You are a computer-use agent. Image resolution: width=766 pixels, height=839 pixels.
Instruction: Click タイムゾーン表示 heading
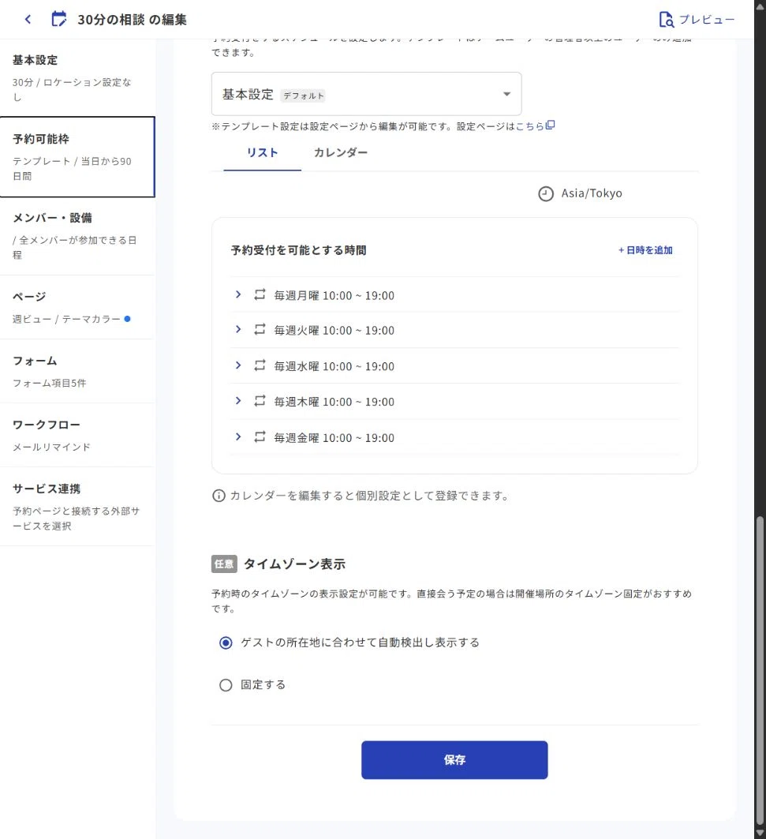(x=295, y=564)
